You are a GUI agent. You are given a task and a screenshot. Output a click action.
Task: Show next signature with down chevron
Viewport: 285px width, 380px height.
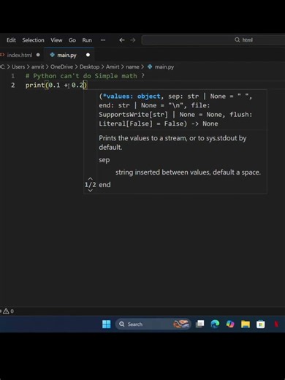(x=91, y=190)
